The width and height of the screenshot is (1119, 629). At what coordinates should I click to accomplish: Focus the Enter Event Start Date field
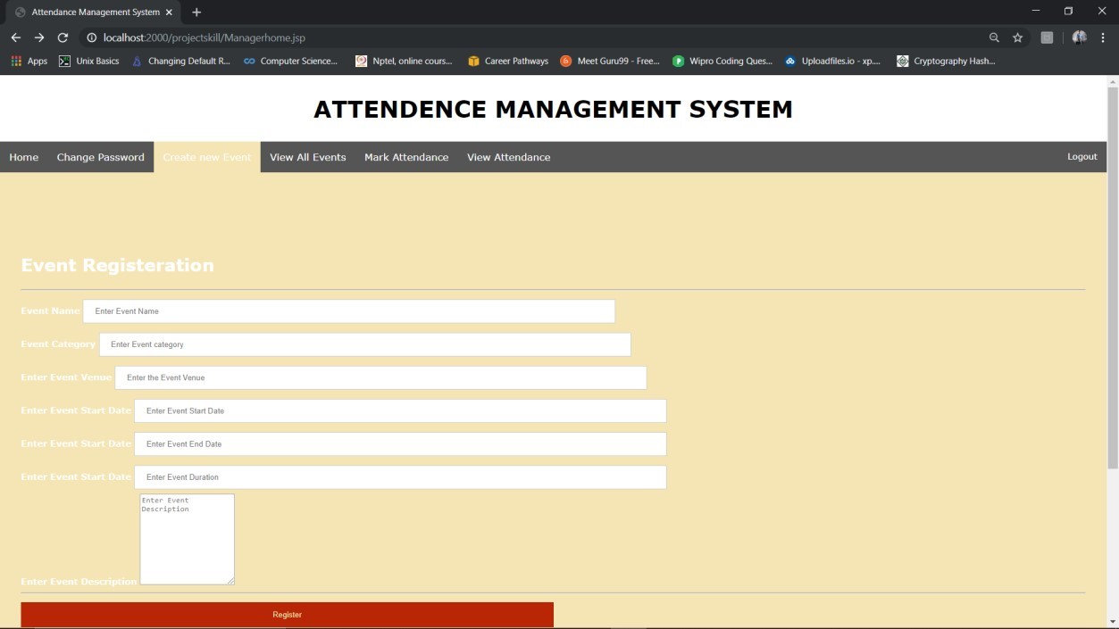coord(400,410)
